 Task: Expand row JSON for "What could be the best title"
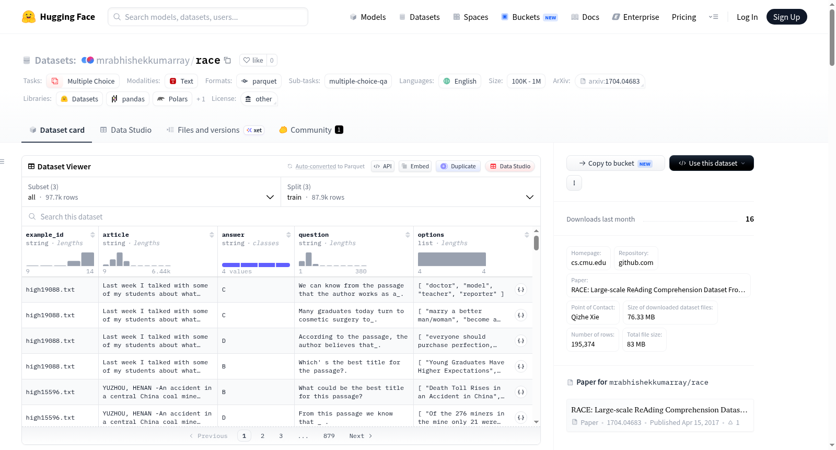pyautogui.click(x=521, y=392)
